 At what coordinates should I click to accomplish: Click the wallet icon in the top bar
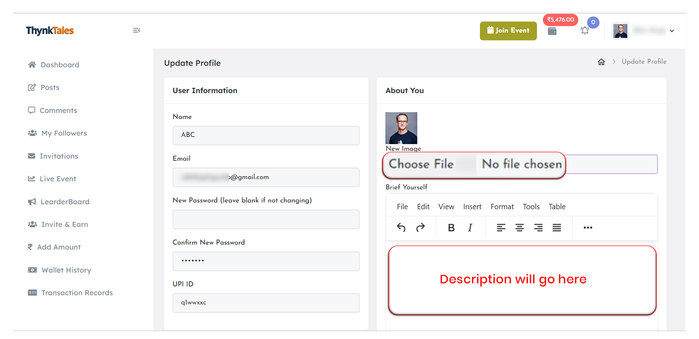coord(552,31)
